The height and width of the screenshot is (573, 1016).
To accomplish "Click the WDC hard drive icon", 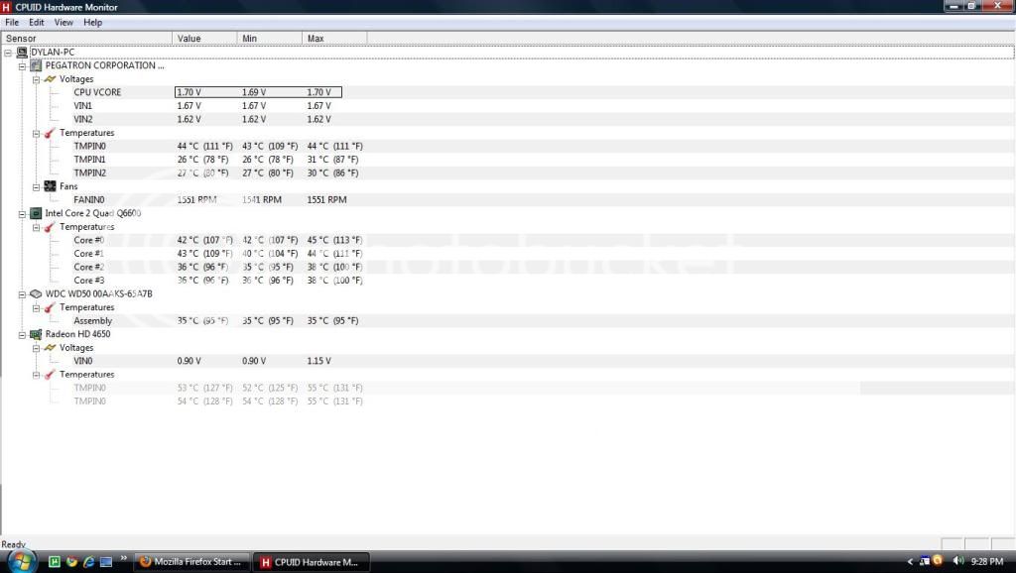I will tap(36, 294).
